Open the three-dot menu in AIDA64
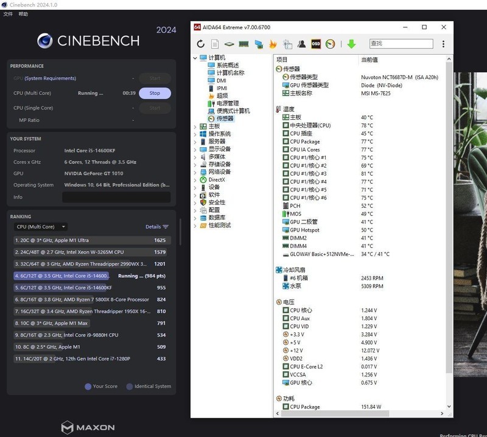Image resolution: width=487 pixels, height=437 pixels. (x=443, y=44)
